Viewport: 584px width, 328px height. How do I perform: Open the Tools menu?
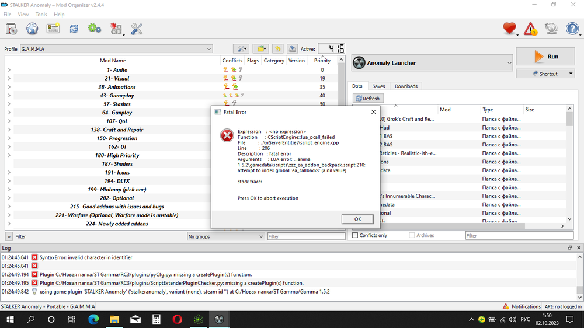[x=41, y=14]
